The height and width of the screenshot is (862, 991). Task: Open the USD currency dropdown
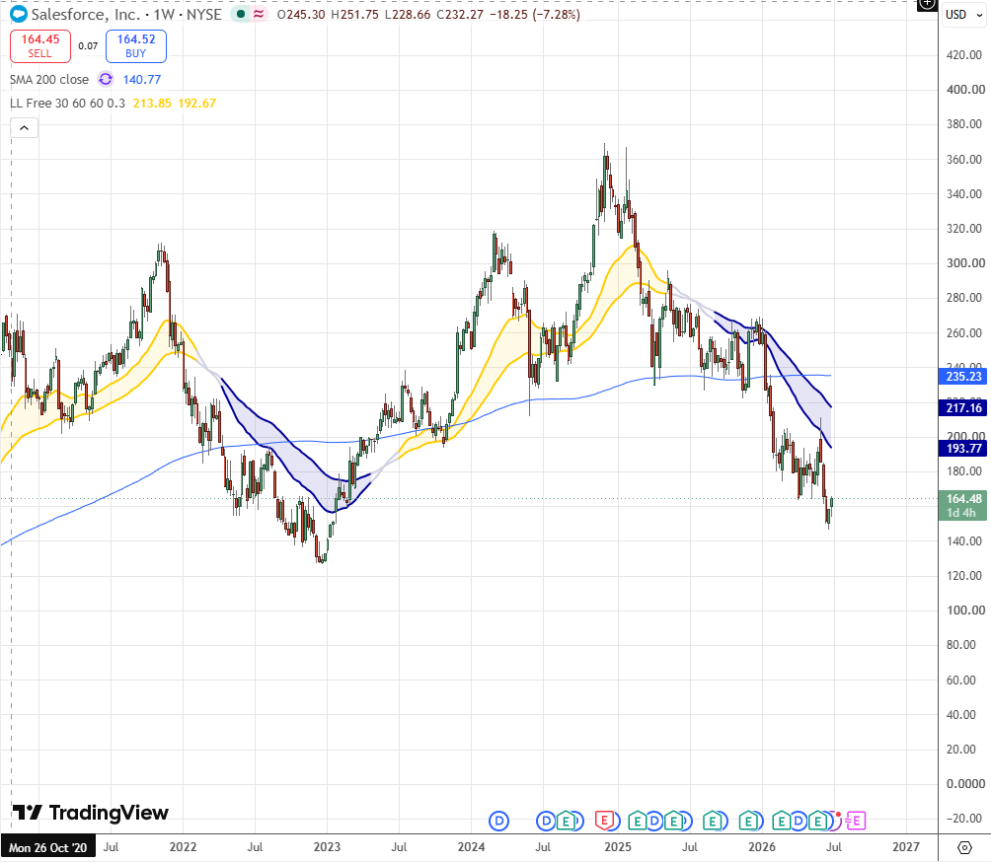pos(963,15)
